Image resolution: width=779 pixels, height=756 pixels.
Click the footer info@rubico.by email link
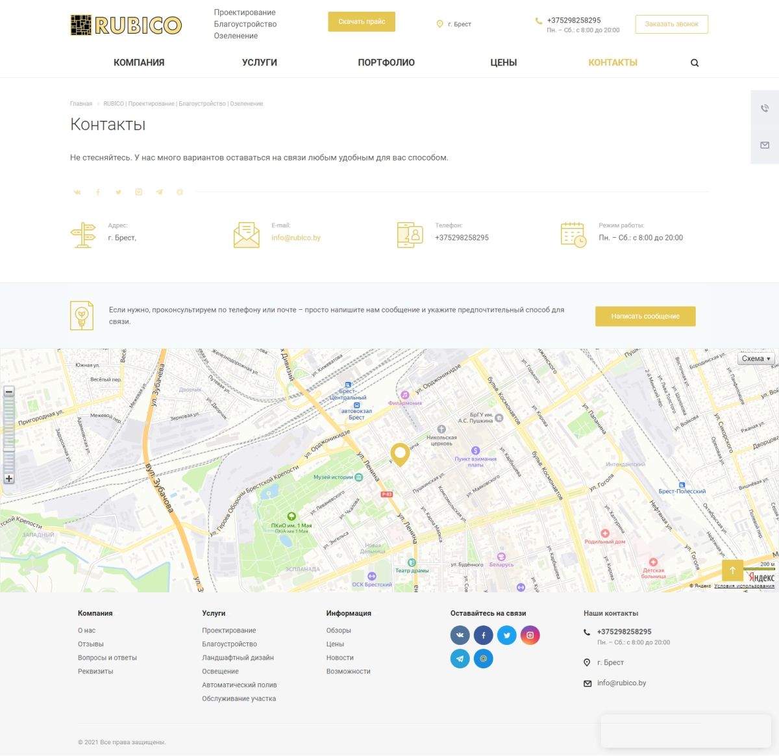tap(622, 683)
